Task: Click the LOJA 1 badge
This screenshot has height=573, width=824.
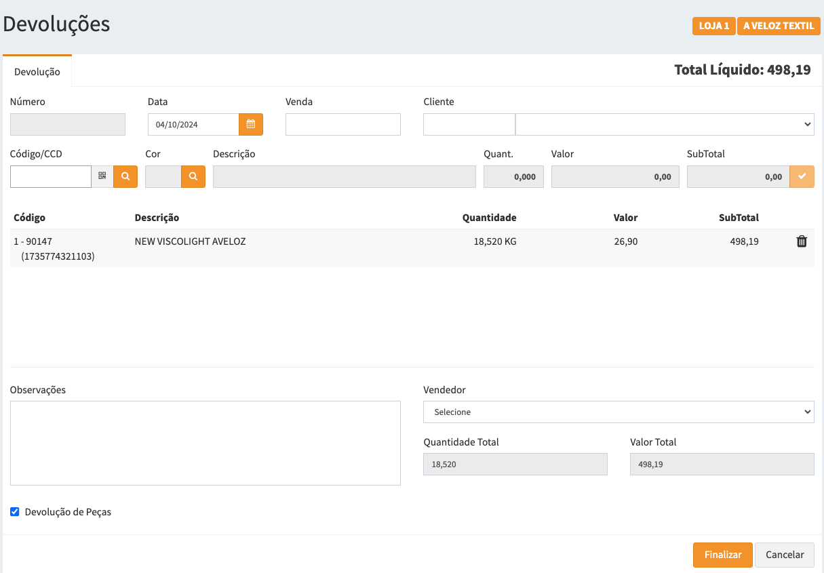Action: (x=713, y=26)
